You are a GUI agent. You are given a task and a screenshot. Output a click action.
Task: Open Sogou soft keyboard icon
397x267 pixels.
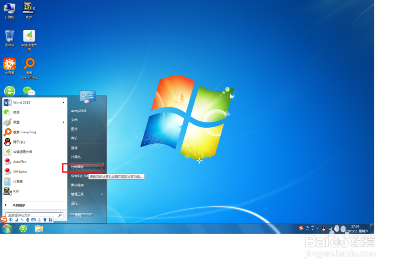point(33,220)
